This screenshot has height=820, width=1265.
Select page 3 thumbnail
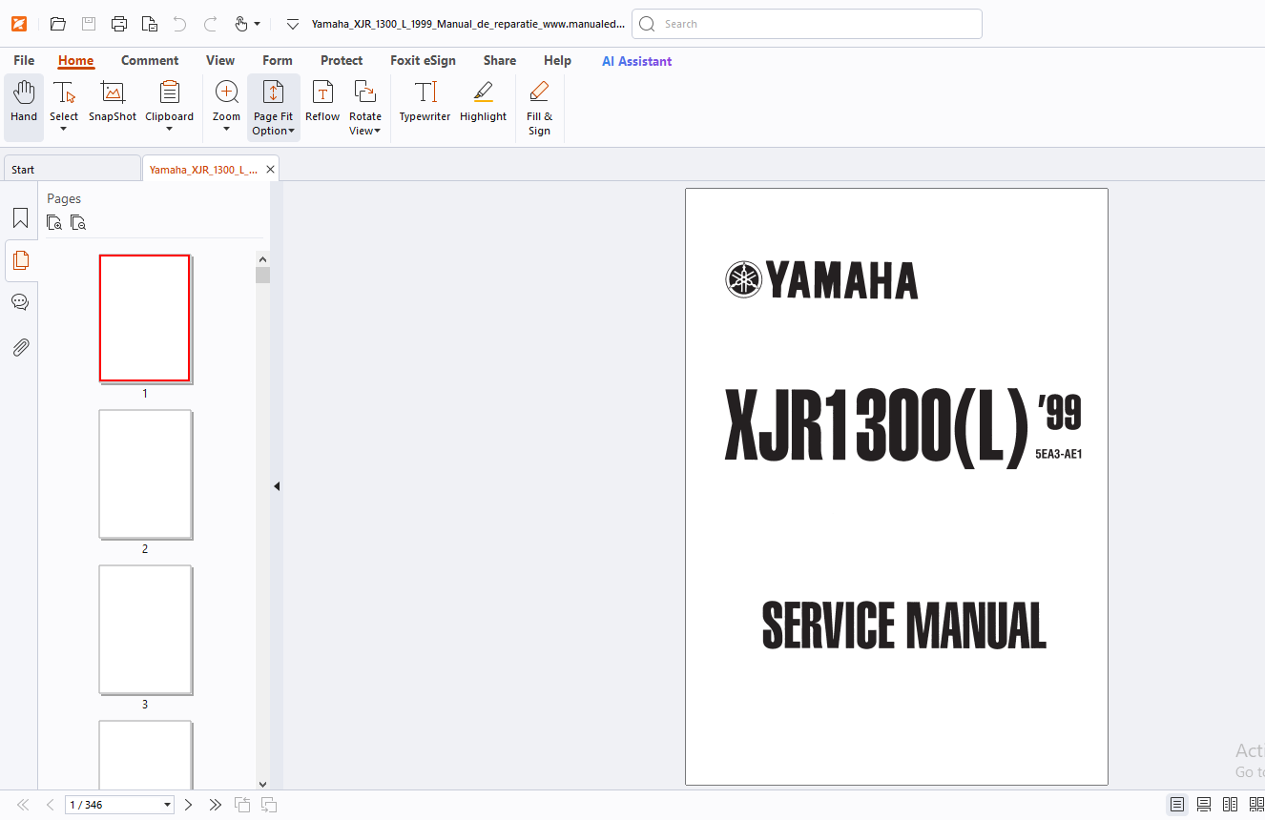[x=145, y=629]
